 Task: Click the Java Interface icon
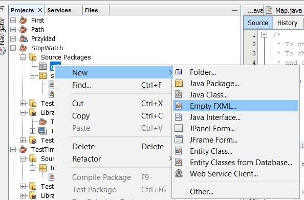coord(179,117)
